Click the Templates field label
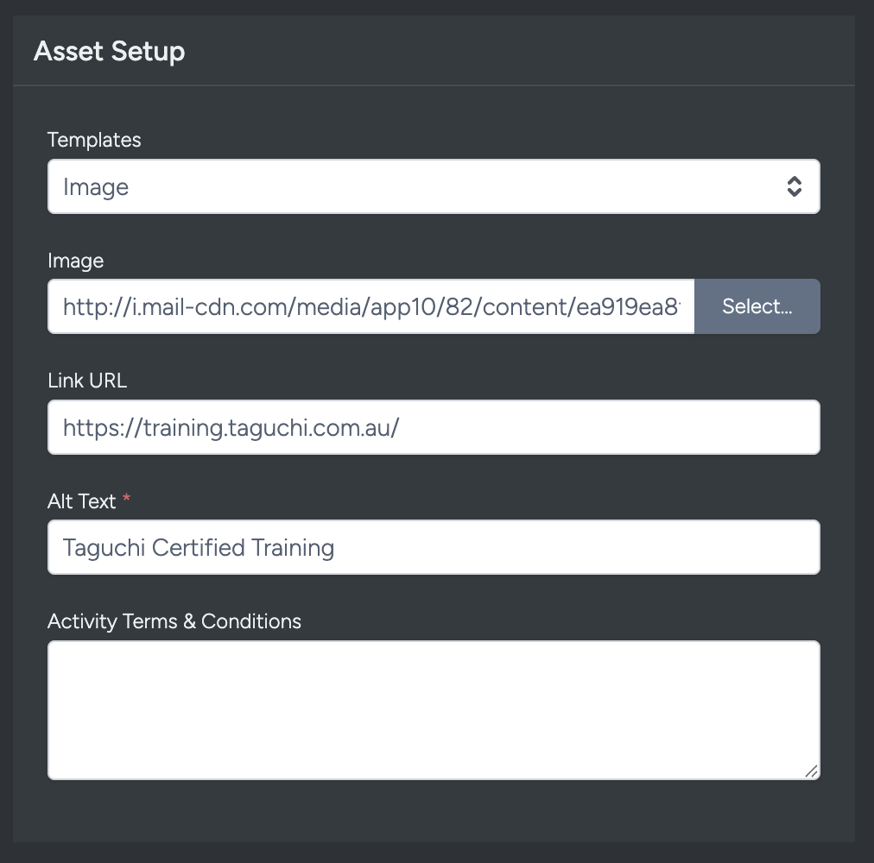This screenshot has height=863, width=874. click(x=94, y=140)
